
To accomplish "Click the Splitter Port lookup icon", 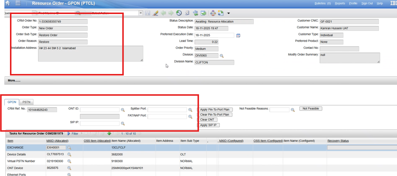I will point(190,110).
